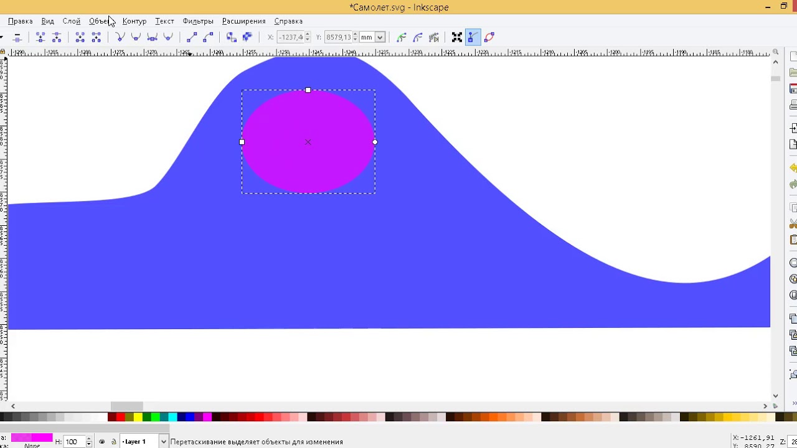Click the opacity H value stepper
The image size is (797, 448).
pyautogui.click(x=88, y=442)
